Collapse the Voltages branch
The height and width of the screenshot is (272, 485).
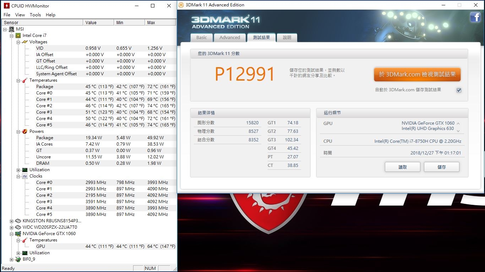18,42
